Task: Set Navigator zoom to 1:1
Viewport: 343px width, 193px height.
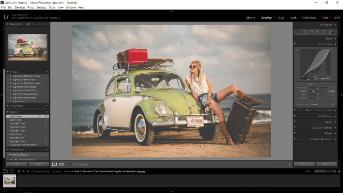Action: [x=39, y=24]
